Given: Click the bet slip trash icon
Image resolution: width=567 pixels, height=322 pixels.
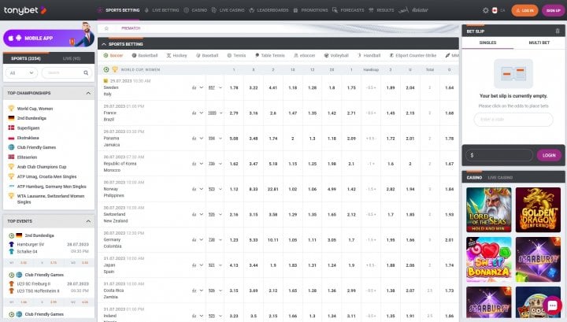Looking at the screenshot, I should click(x=558, y=31).
